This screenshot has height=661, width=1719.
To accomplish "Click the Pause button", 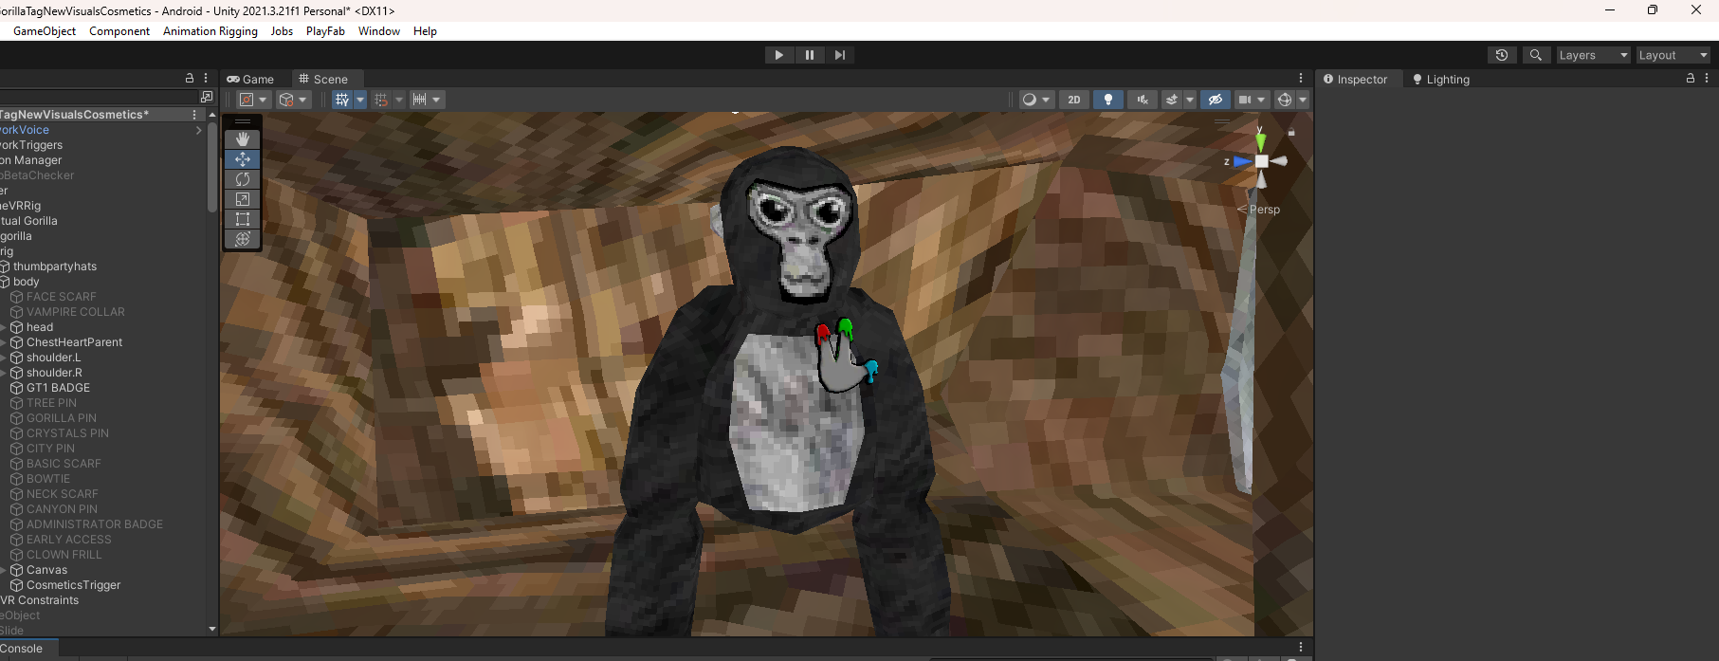I will pos(810,55).
